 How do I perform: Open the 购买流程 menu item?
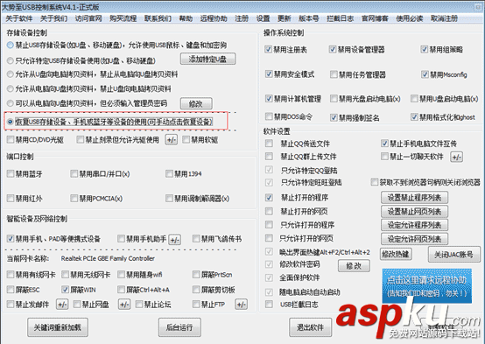click(x=123, y=18)
